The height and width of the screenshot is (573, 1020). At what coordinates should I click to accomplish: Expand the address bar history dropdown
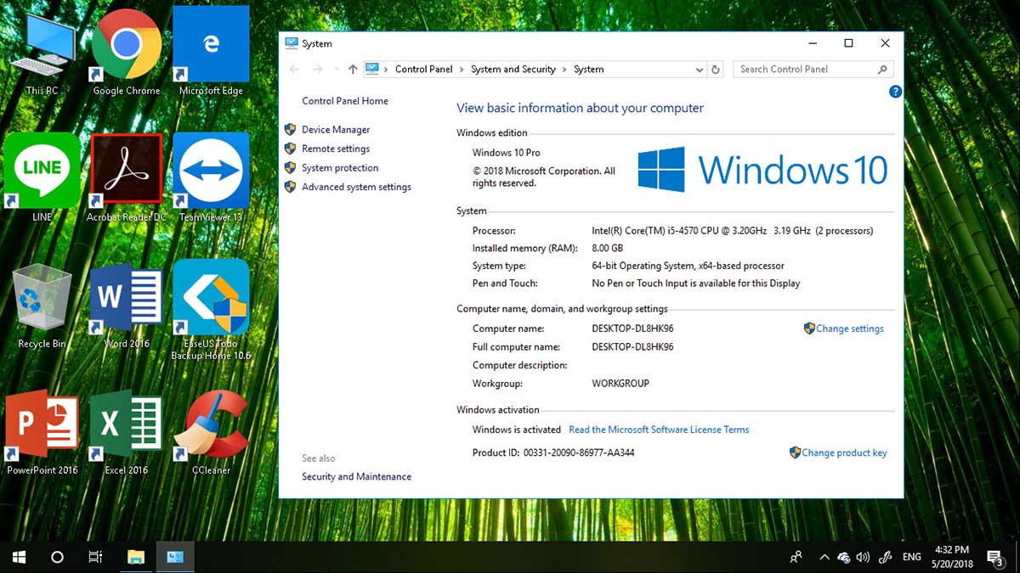700,70
